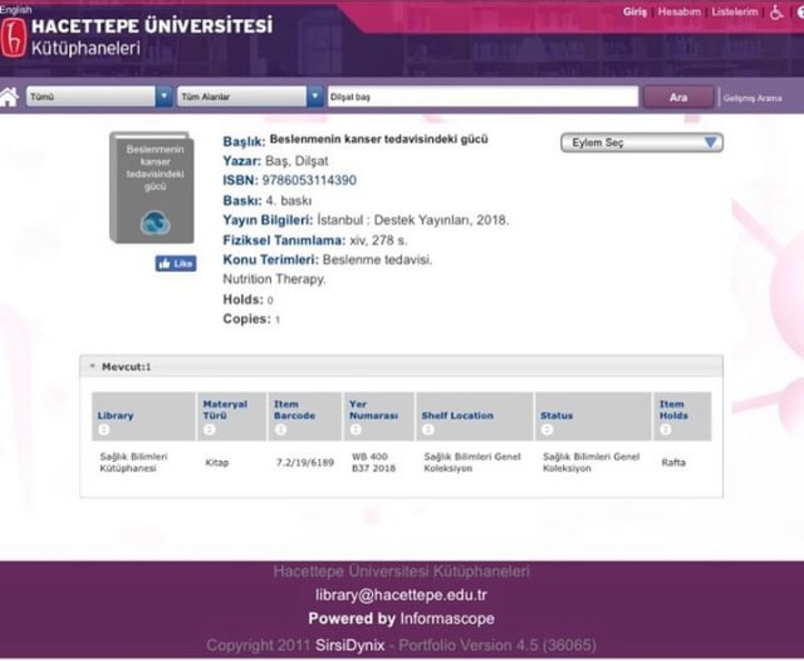Open the Giriş login menu item
The height and width of the screenshot is (661, 804).
coord(635,12)
